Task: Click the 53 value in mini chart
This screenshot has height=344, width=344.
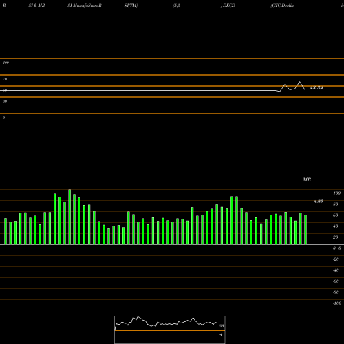Action: (x=222, y=326)
